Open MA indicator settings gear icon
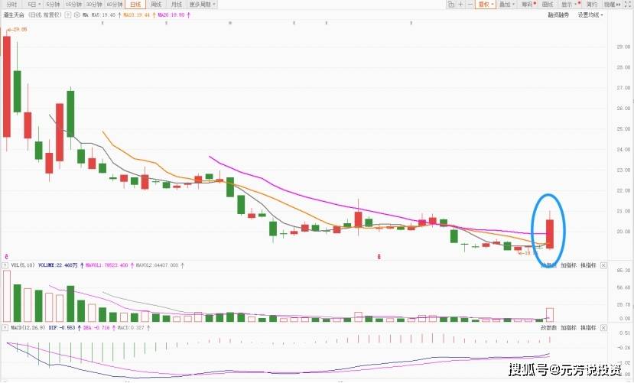This screenshot has height=383, width=634. (x=76, y=15)
